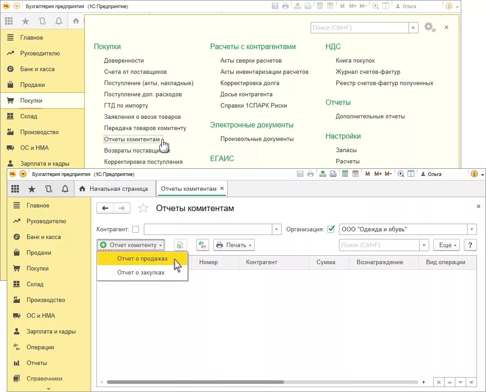Open Продажи section in front window sidebar
Viewport: 486px width, 392px height.
point(39,253)
